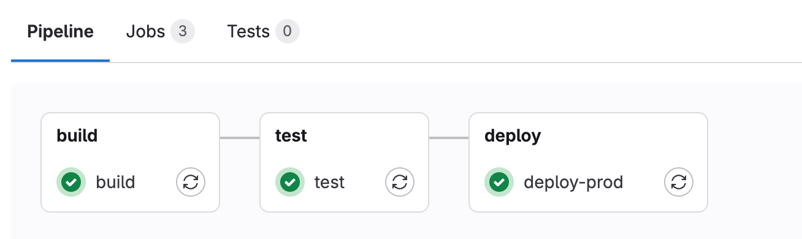The height and width of the screenshot is (239, 802).
Task: Select the test stage title
Action: 291,135
